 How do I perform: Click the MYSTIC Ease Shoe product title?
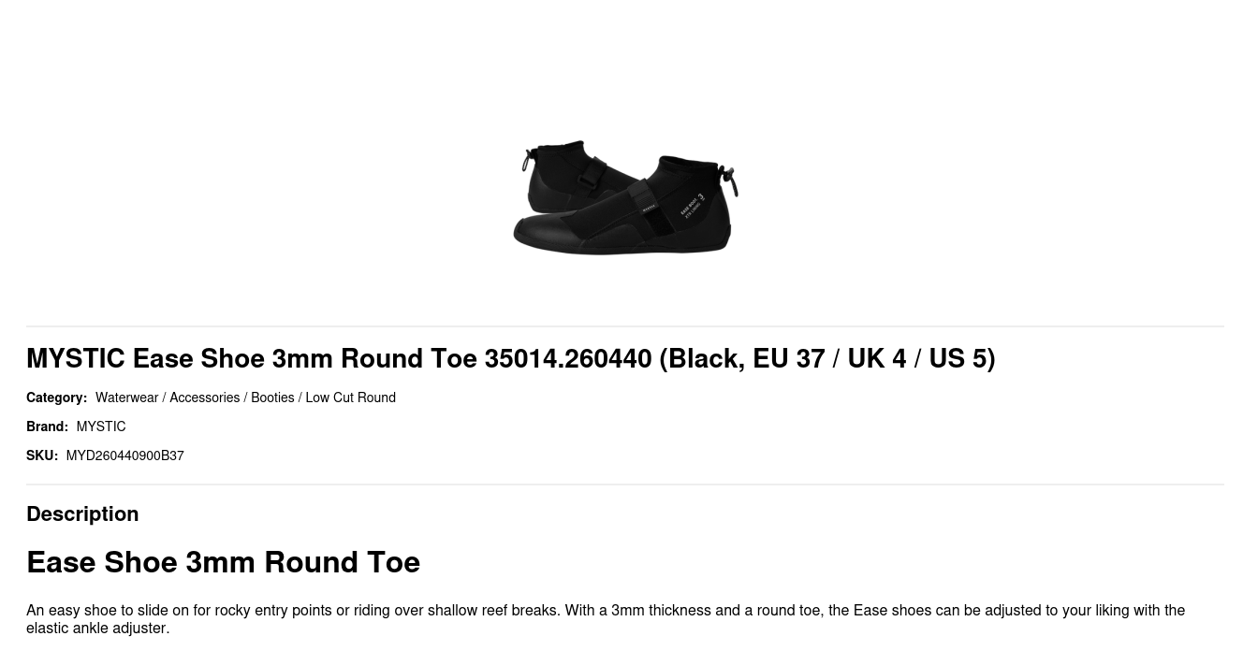510,358
